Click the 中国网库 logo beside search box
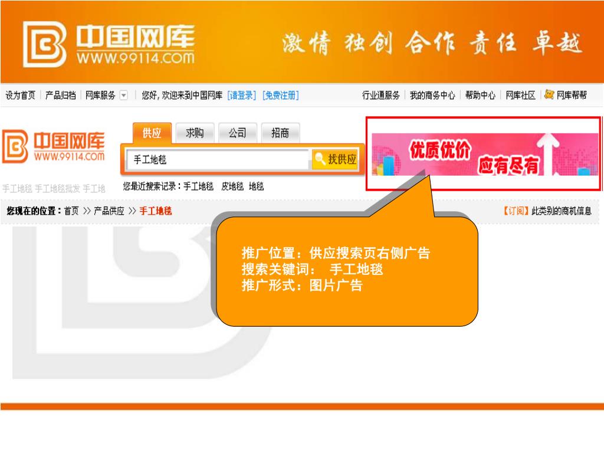Screen dimensions: 604x453 [x=53, y=146]
